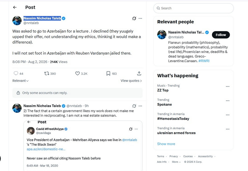This screenshot has height=171, width=248.
Task: Select the ukrainian armed forces trend
Action: 176,133
